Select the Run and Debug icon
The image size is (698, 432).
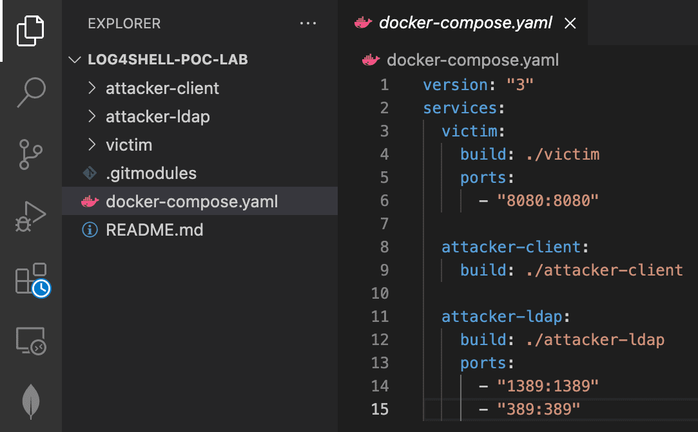click(32, 216)
